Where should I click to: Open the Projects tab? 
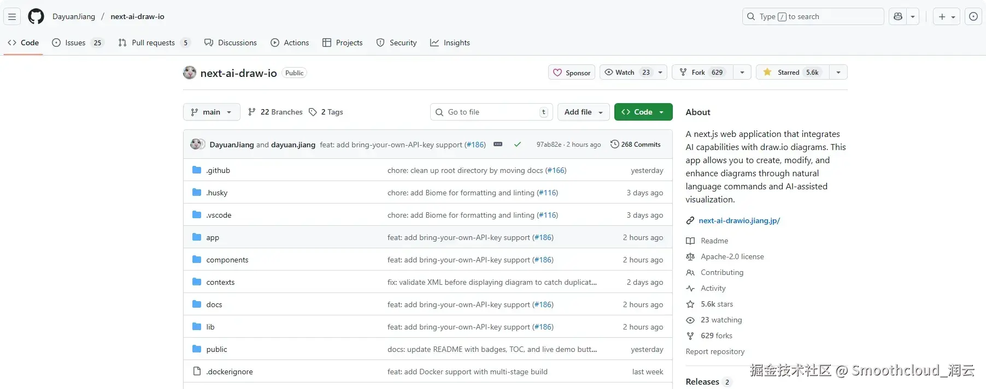point(343,43)
